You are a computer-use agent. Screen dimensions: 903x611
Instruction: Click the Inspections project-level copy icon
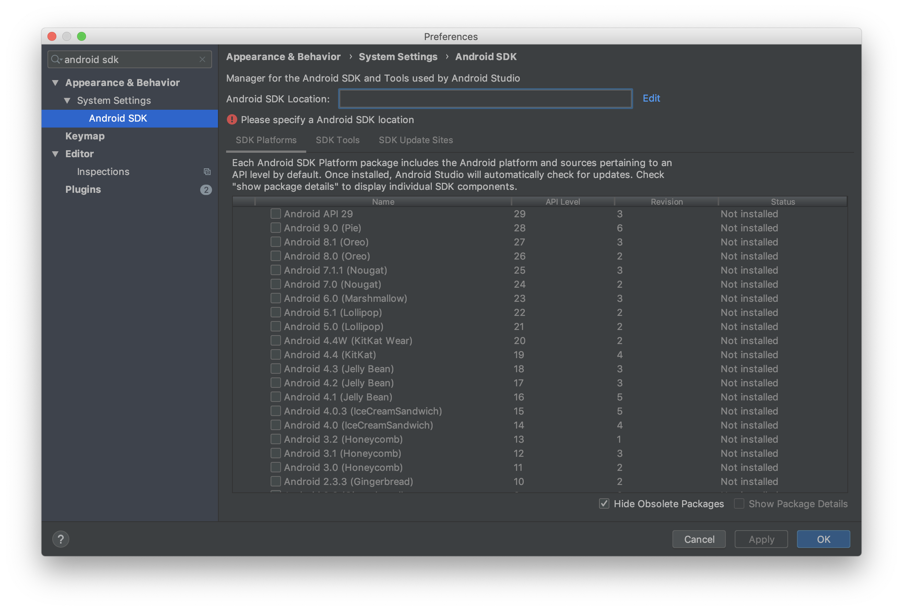[x=207, y=172]
